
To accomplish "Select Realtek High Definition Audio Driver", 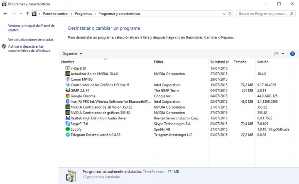I will 98,118.
